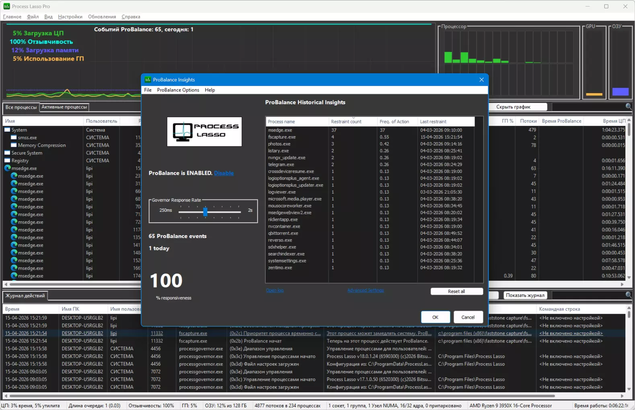Open the ProBalance Options menu
The image size is (635, 410).
(178, 90)
